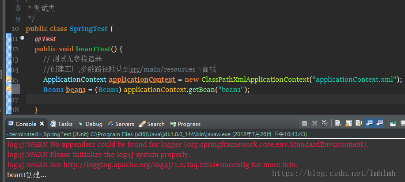Click the warning marker on line 16

[x=9, y=89]
